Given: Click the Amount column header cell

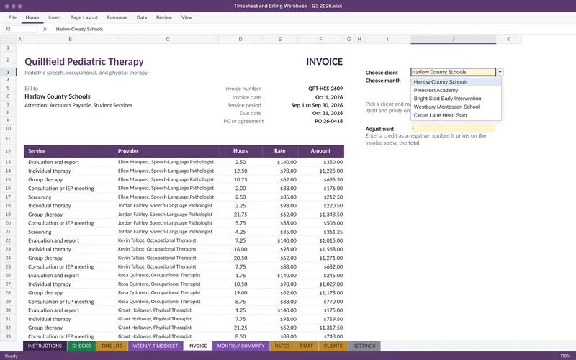Looking at the screenshot, I should point(320,151).
